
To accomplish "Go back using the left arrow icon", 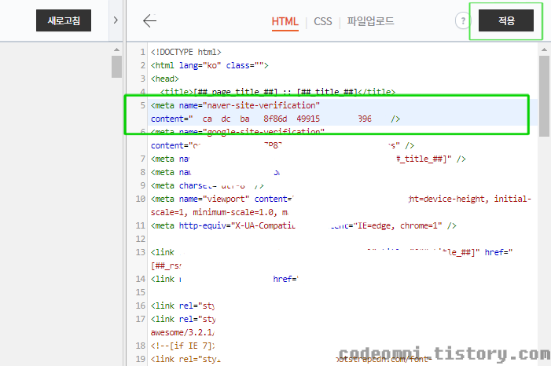I will [x=149, y=20].
